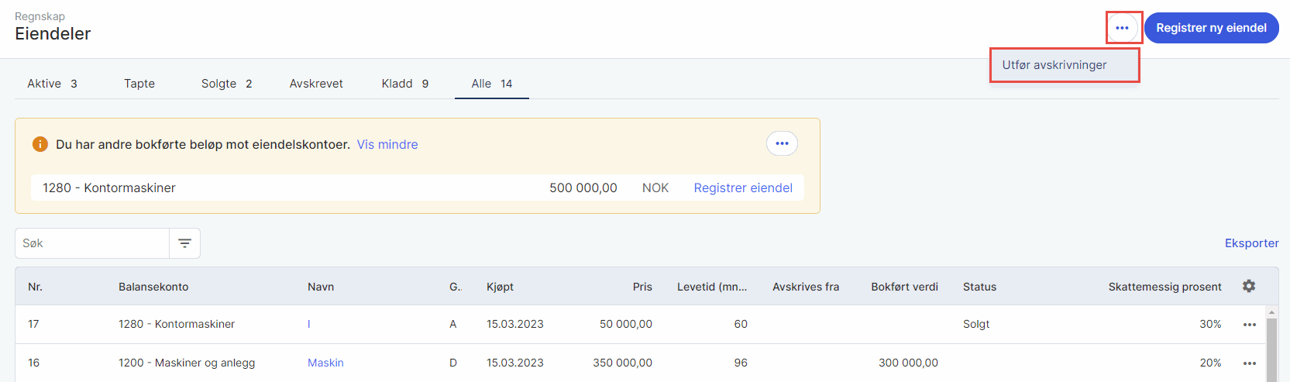
Task: Open table column settings gear
Action: (1249, 286)
